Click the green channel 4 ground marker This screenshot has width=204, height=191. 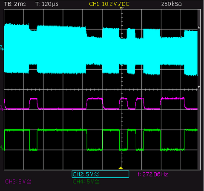click(x=2, y=148)
